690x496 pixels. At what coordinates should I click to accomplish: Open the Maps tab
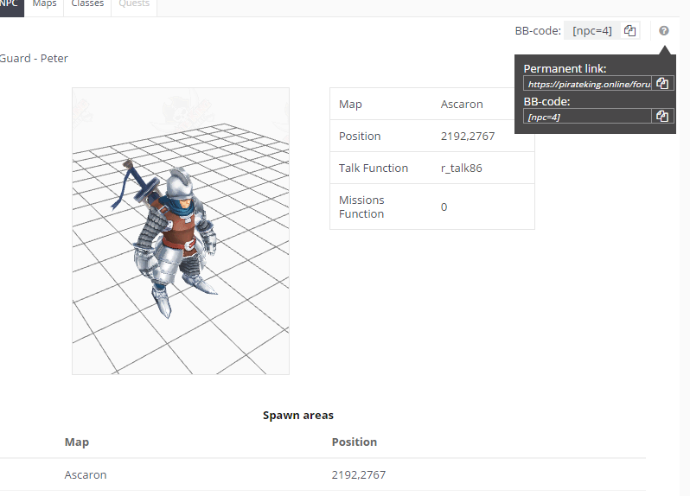coord(44,6)
